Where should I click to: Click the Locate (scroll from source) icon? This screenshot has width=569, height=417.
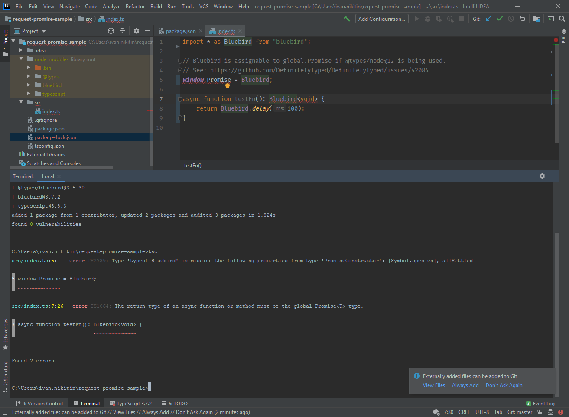[111, 31]
